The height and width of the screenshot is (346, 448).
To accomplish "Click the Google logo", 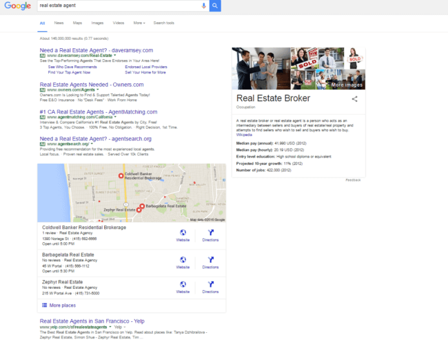I will coord(17,6).
